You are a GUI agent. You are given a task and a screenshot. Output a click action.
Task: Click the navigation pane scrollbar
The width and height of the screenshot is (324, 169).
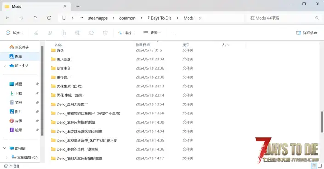pyautogui.click(x=42, y=91)
